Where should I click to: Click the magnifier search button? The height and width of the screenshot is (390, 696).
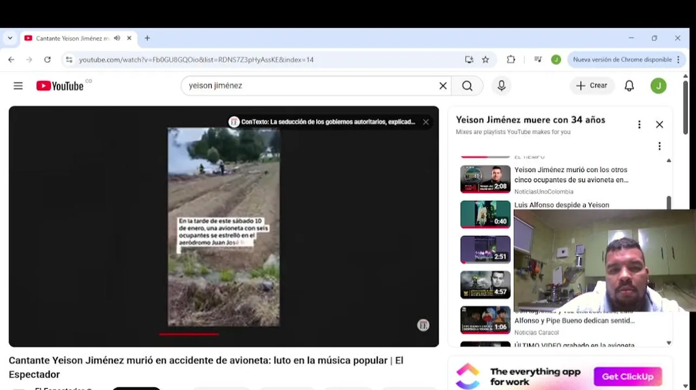(x=467, y=86)
